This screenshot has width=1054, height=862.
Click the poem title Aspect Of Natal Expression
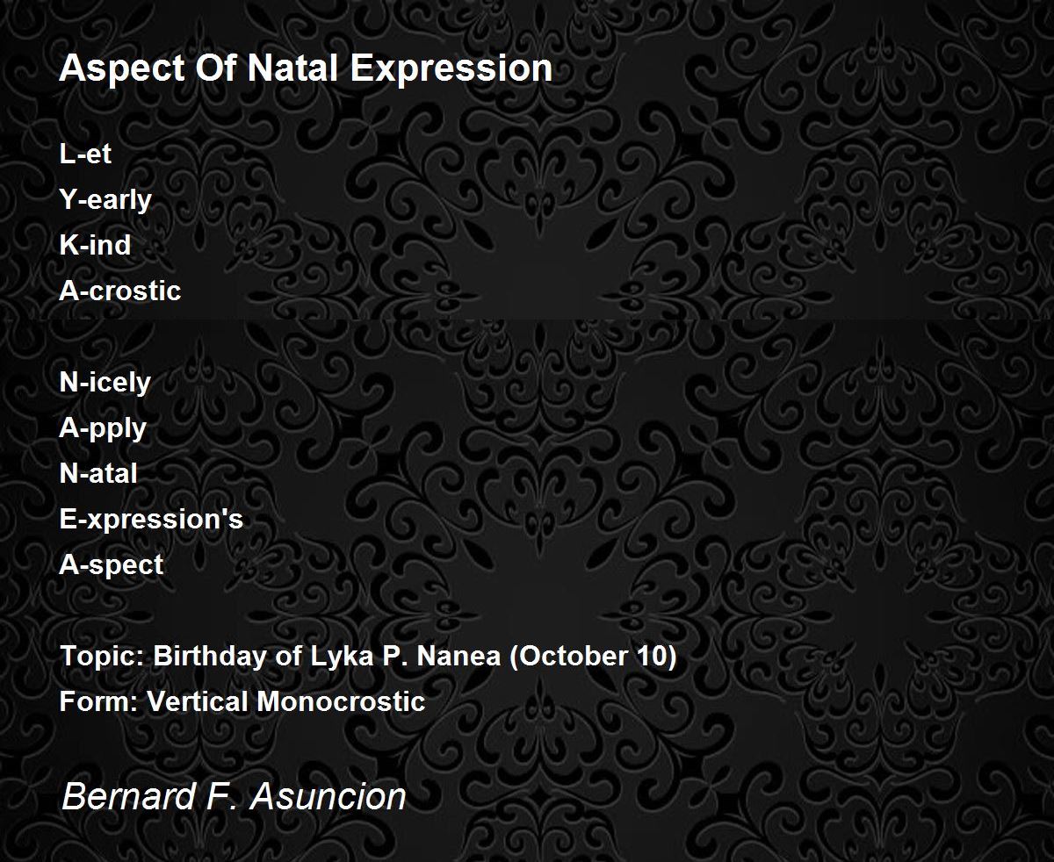[x=306, y=68]
